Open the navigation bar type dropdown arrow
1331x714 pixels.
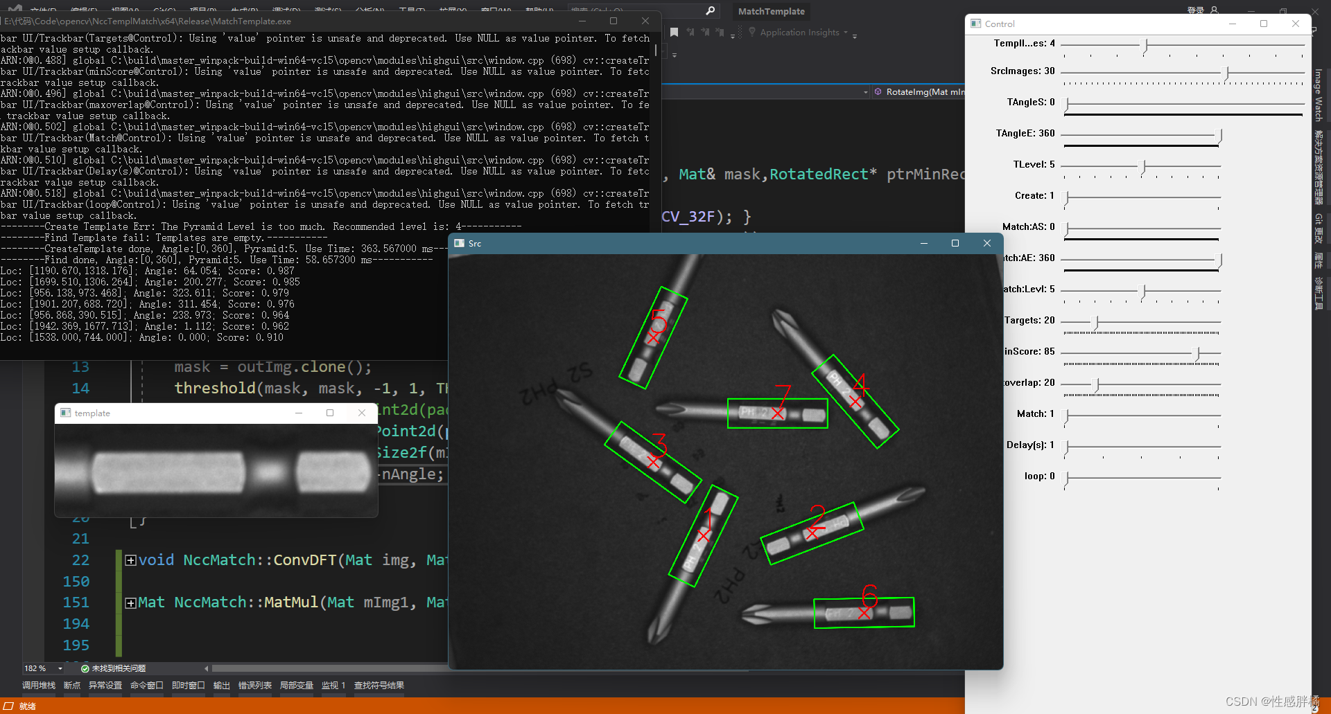(866, 92)
